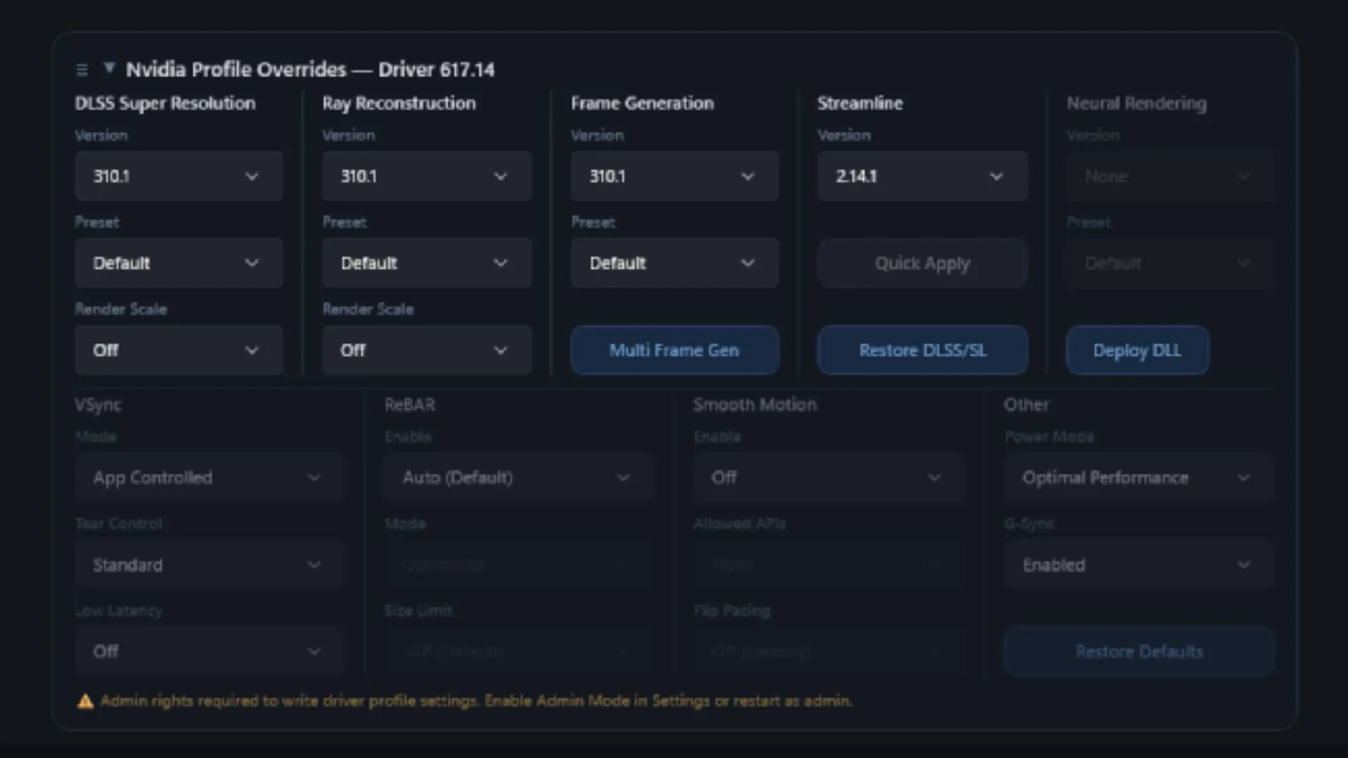Click the Tear Control label
Viewport: 1348px width, 758px height.
pyautogui.click(x=119, y=524)
